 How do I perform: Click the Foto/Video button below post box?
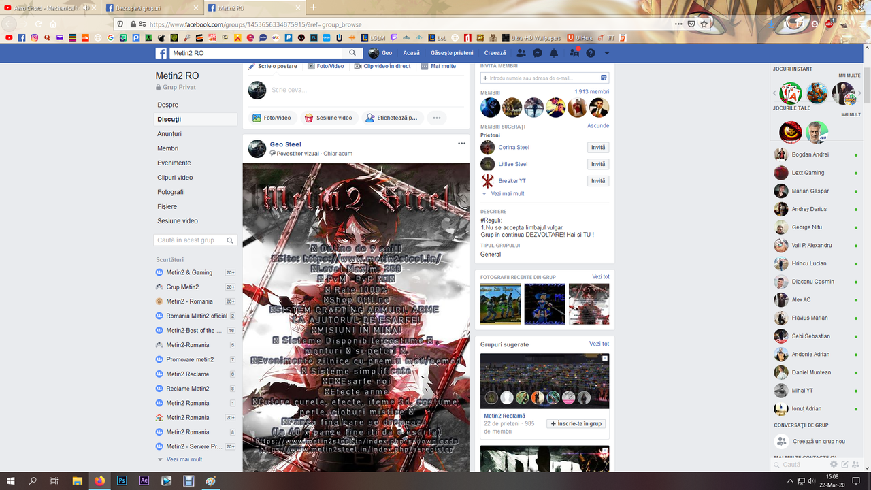(272, 118)
